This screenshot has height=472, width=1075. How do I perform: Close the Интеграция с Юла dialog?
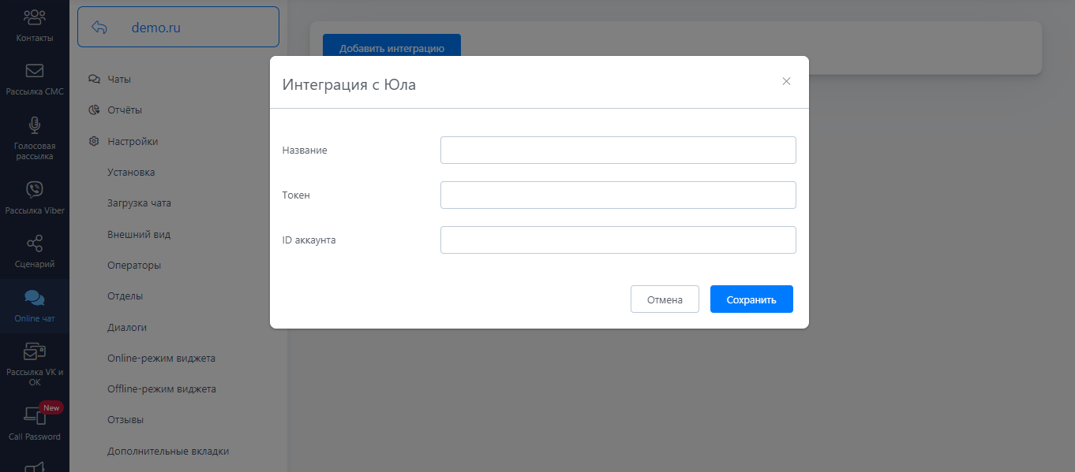(786, 81)
